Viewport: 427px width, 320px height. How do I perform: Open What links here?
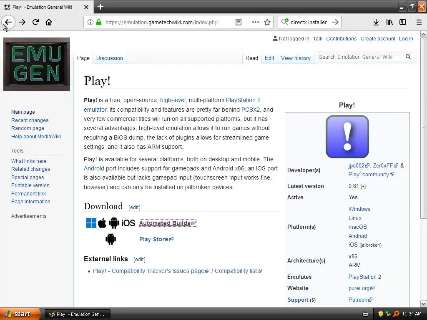pos(29,161)
